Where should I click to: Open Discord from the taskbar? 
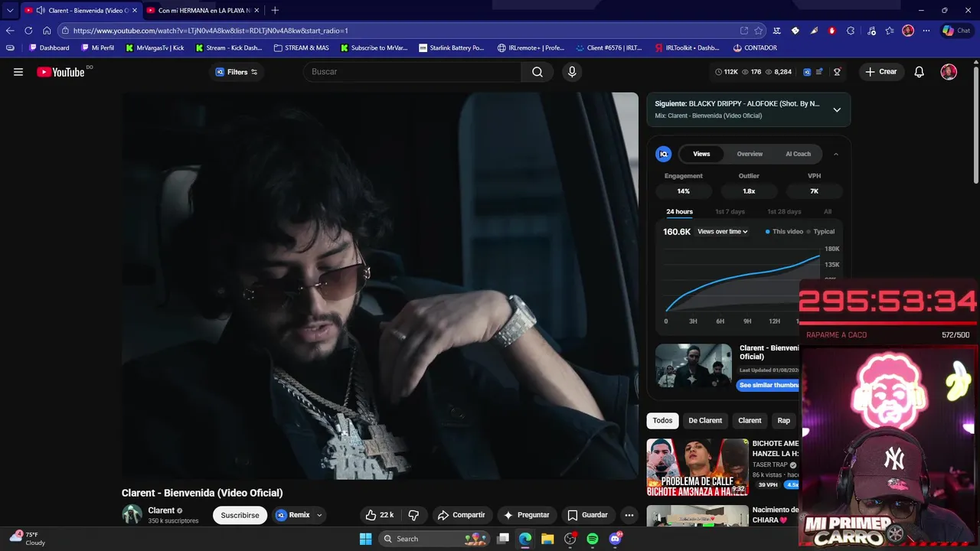point(616,539)
